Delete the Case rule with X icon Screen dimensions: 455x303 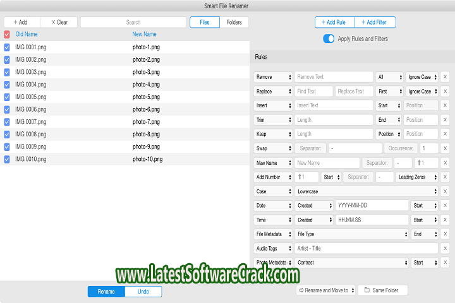pyautogui.click(x=445, y=191)
